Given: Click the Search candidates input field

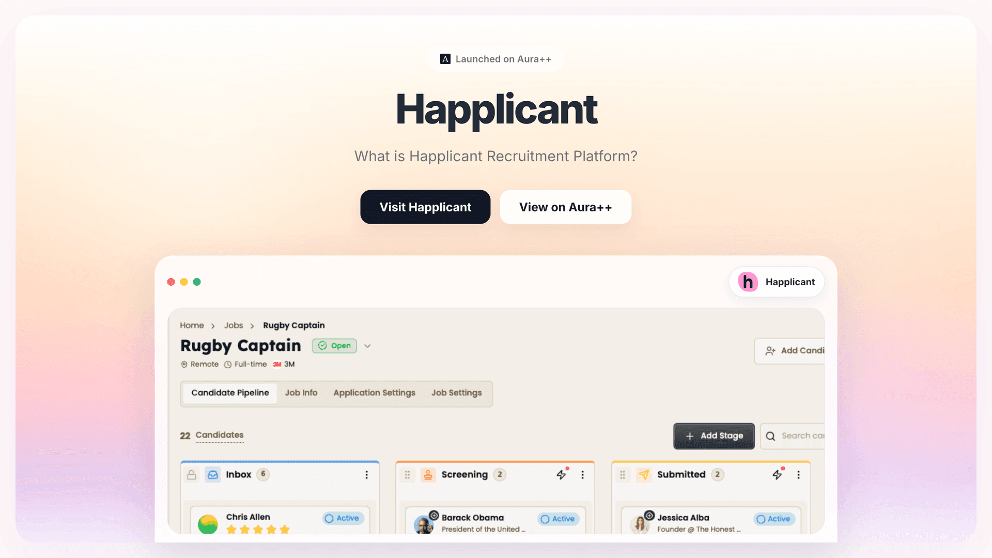Looking at the screenshot, I should (x=793, y=436).
